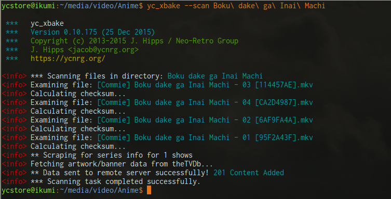
Task: Click the first <info> tag before Scanning files
Action: click(14, 76)
